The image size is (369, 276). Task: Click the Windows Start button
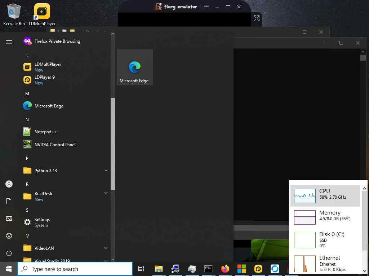click(x=9, y=269)
